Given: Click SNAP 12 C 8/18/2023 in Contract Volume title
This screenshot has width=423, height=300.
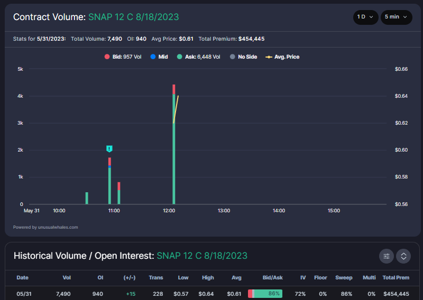Looking at the screenshot, I should (134, 17).
